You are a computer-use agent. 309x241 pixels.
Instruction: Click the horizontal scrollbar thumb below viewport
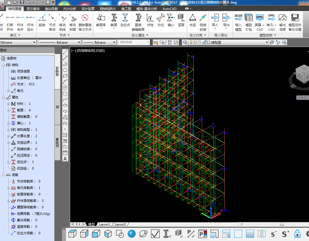(x=282, y=224)
